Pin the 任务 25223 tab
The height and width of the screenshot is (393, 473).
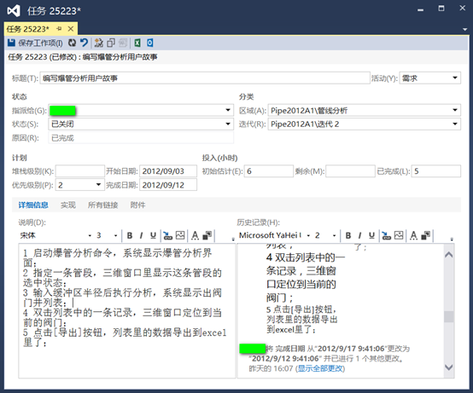(59, 29)
